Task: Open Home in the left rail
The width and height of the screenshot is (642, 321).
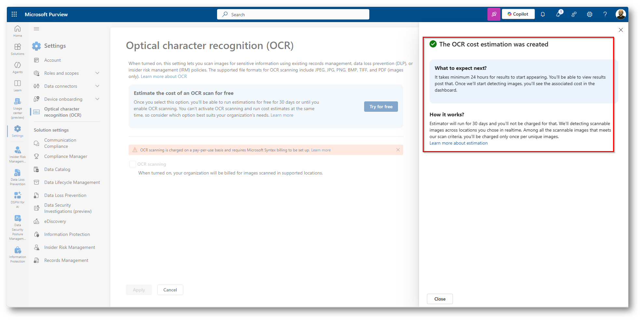Action: (18, 31)
